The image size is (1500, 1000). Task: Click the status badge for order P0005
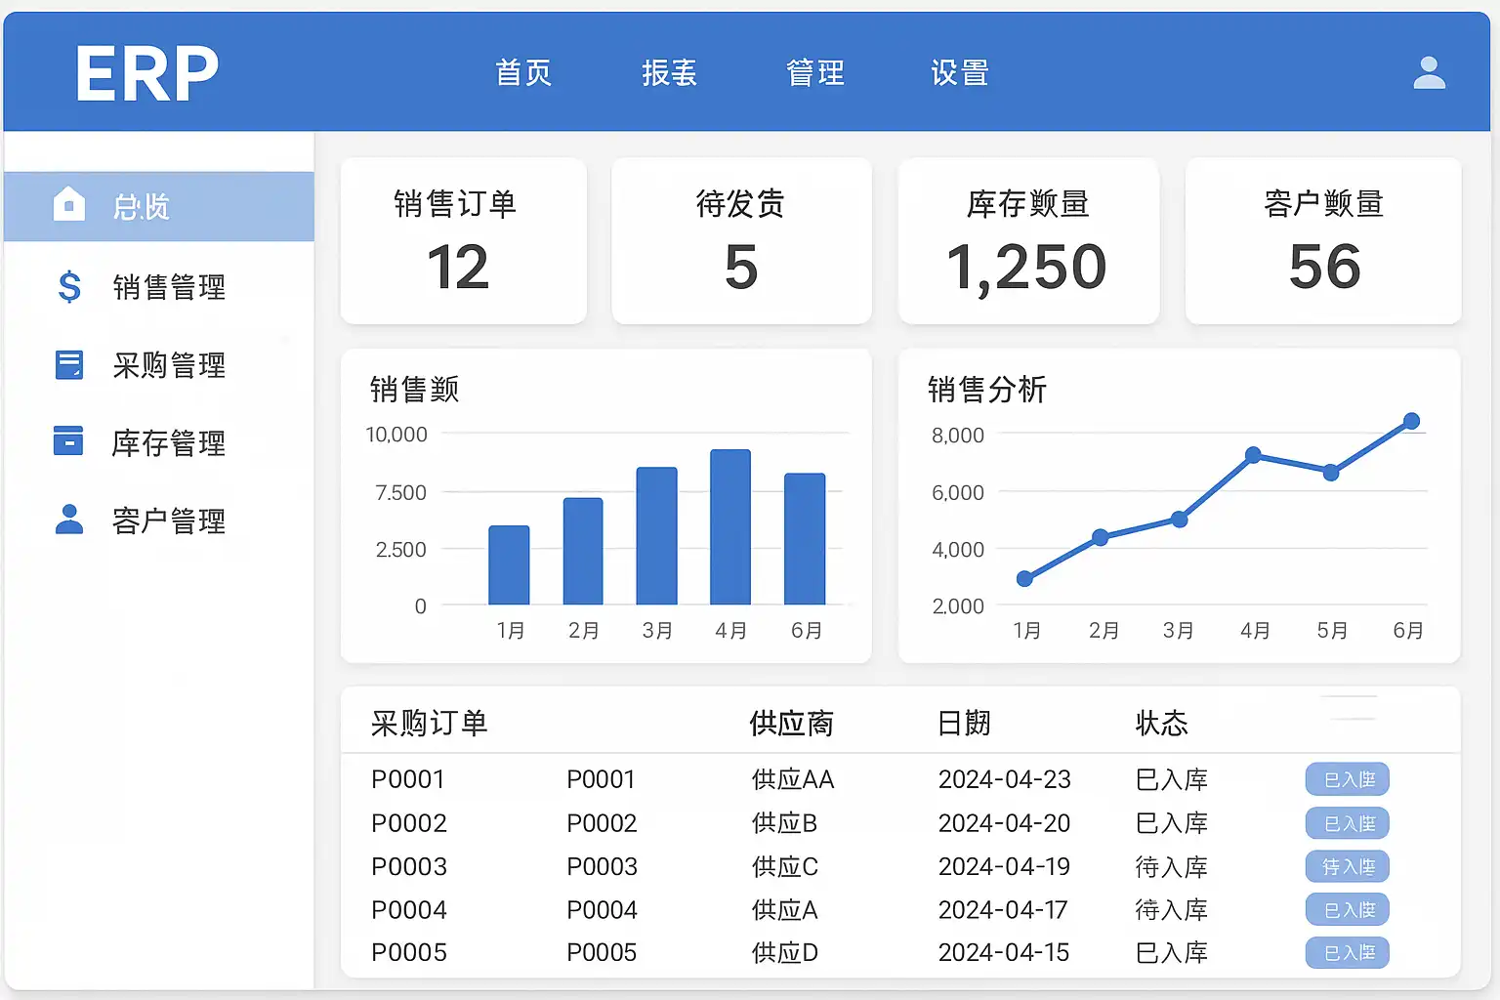click(1348, 952)
